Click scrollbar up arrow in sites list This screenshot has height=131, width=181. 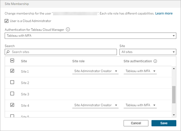pos(173,68)
